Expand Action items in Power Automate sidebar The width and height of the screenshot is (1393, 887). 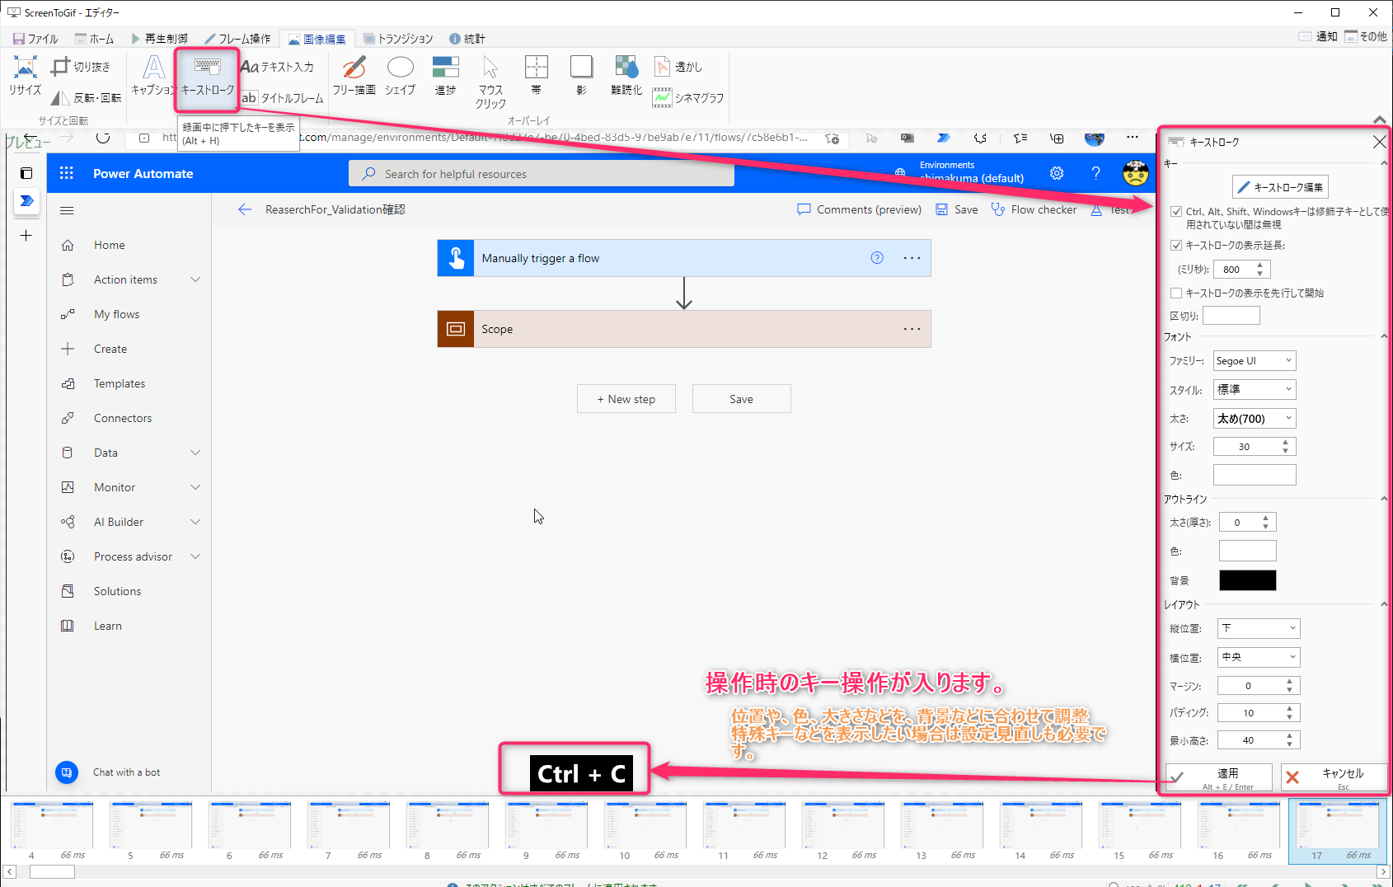pos(195,279)
